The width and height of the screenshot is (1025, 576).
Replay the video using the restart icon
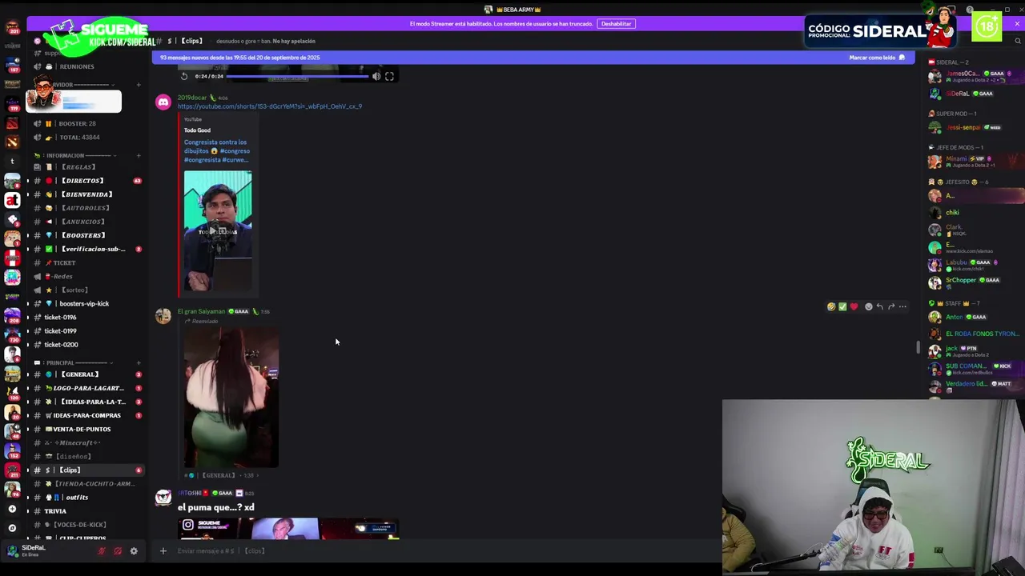(x=184, y=76)
